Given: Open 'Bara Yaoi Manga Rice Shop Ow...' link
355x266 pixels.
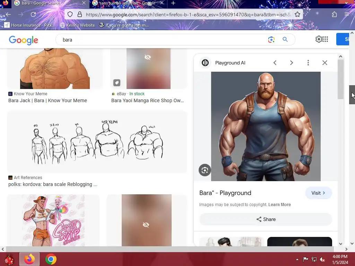Looking at the screenshot, I should point(147,100).
